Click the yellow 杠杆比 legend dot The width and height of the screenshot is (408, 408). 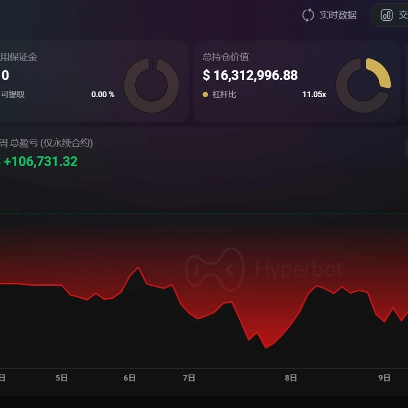205,95
